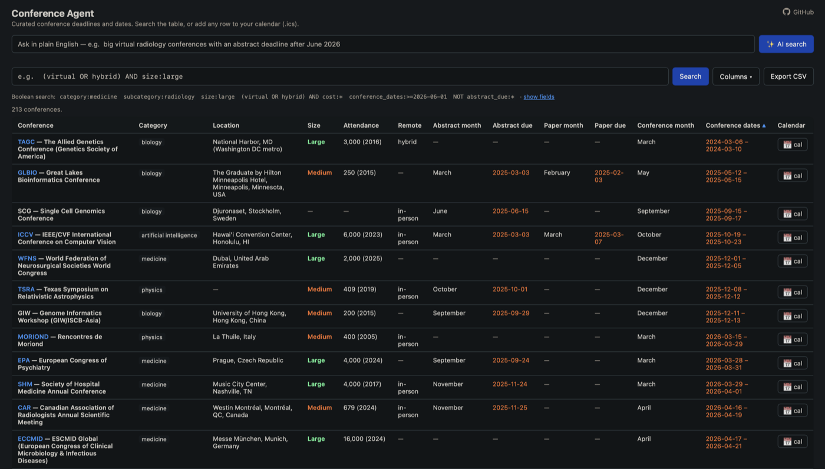Sort by Abstract due column header

(512, 125)
